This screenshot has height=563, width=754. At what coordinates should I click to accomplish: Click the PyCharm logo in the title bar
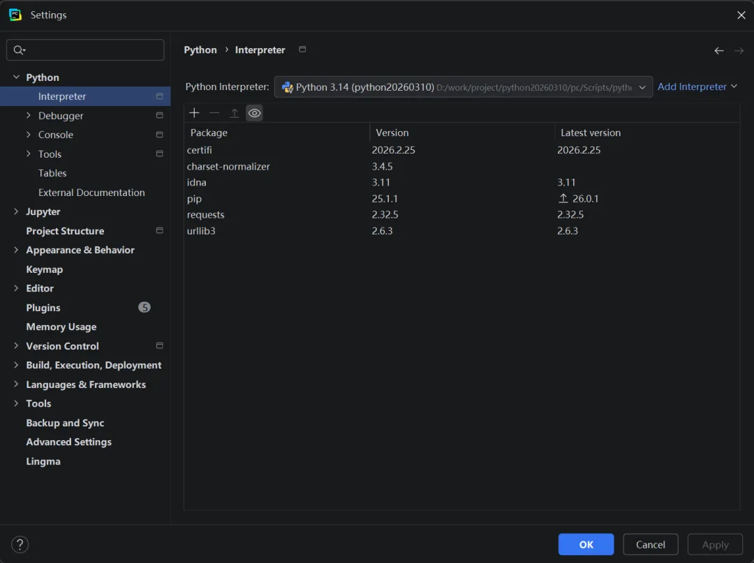click(x=15, y=15)
